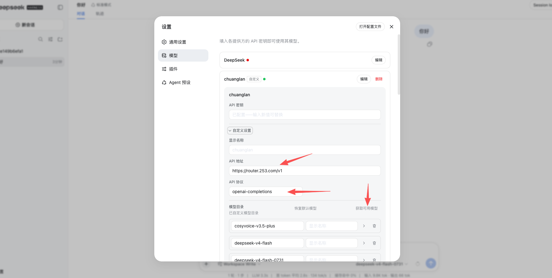
Task: Edit the chuanglan provider
Action: click(x=364, y=79)
